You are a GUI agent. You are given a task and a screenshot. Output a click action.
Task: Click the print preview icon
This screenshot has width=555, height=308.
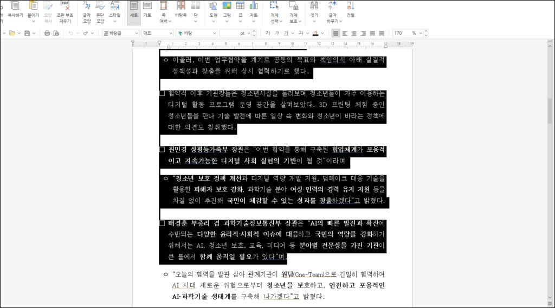56,33
